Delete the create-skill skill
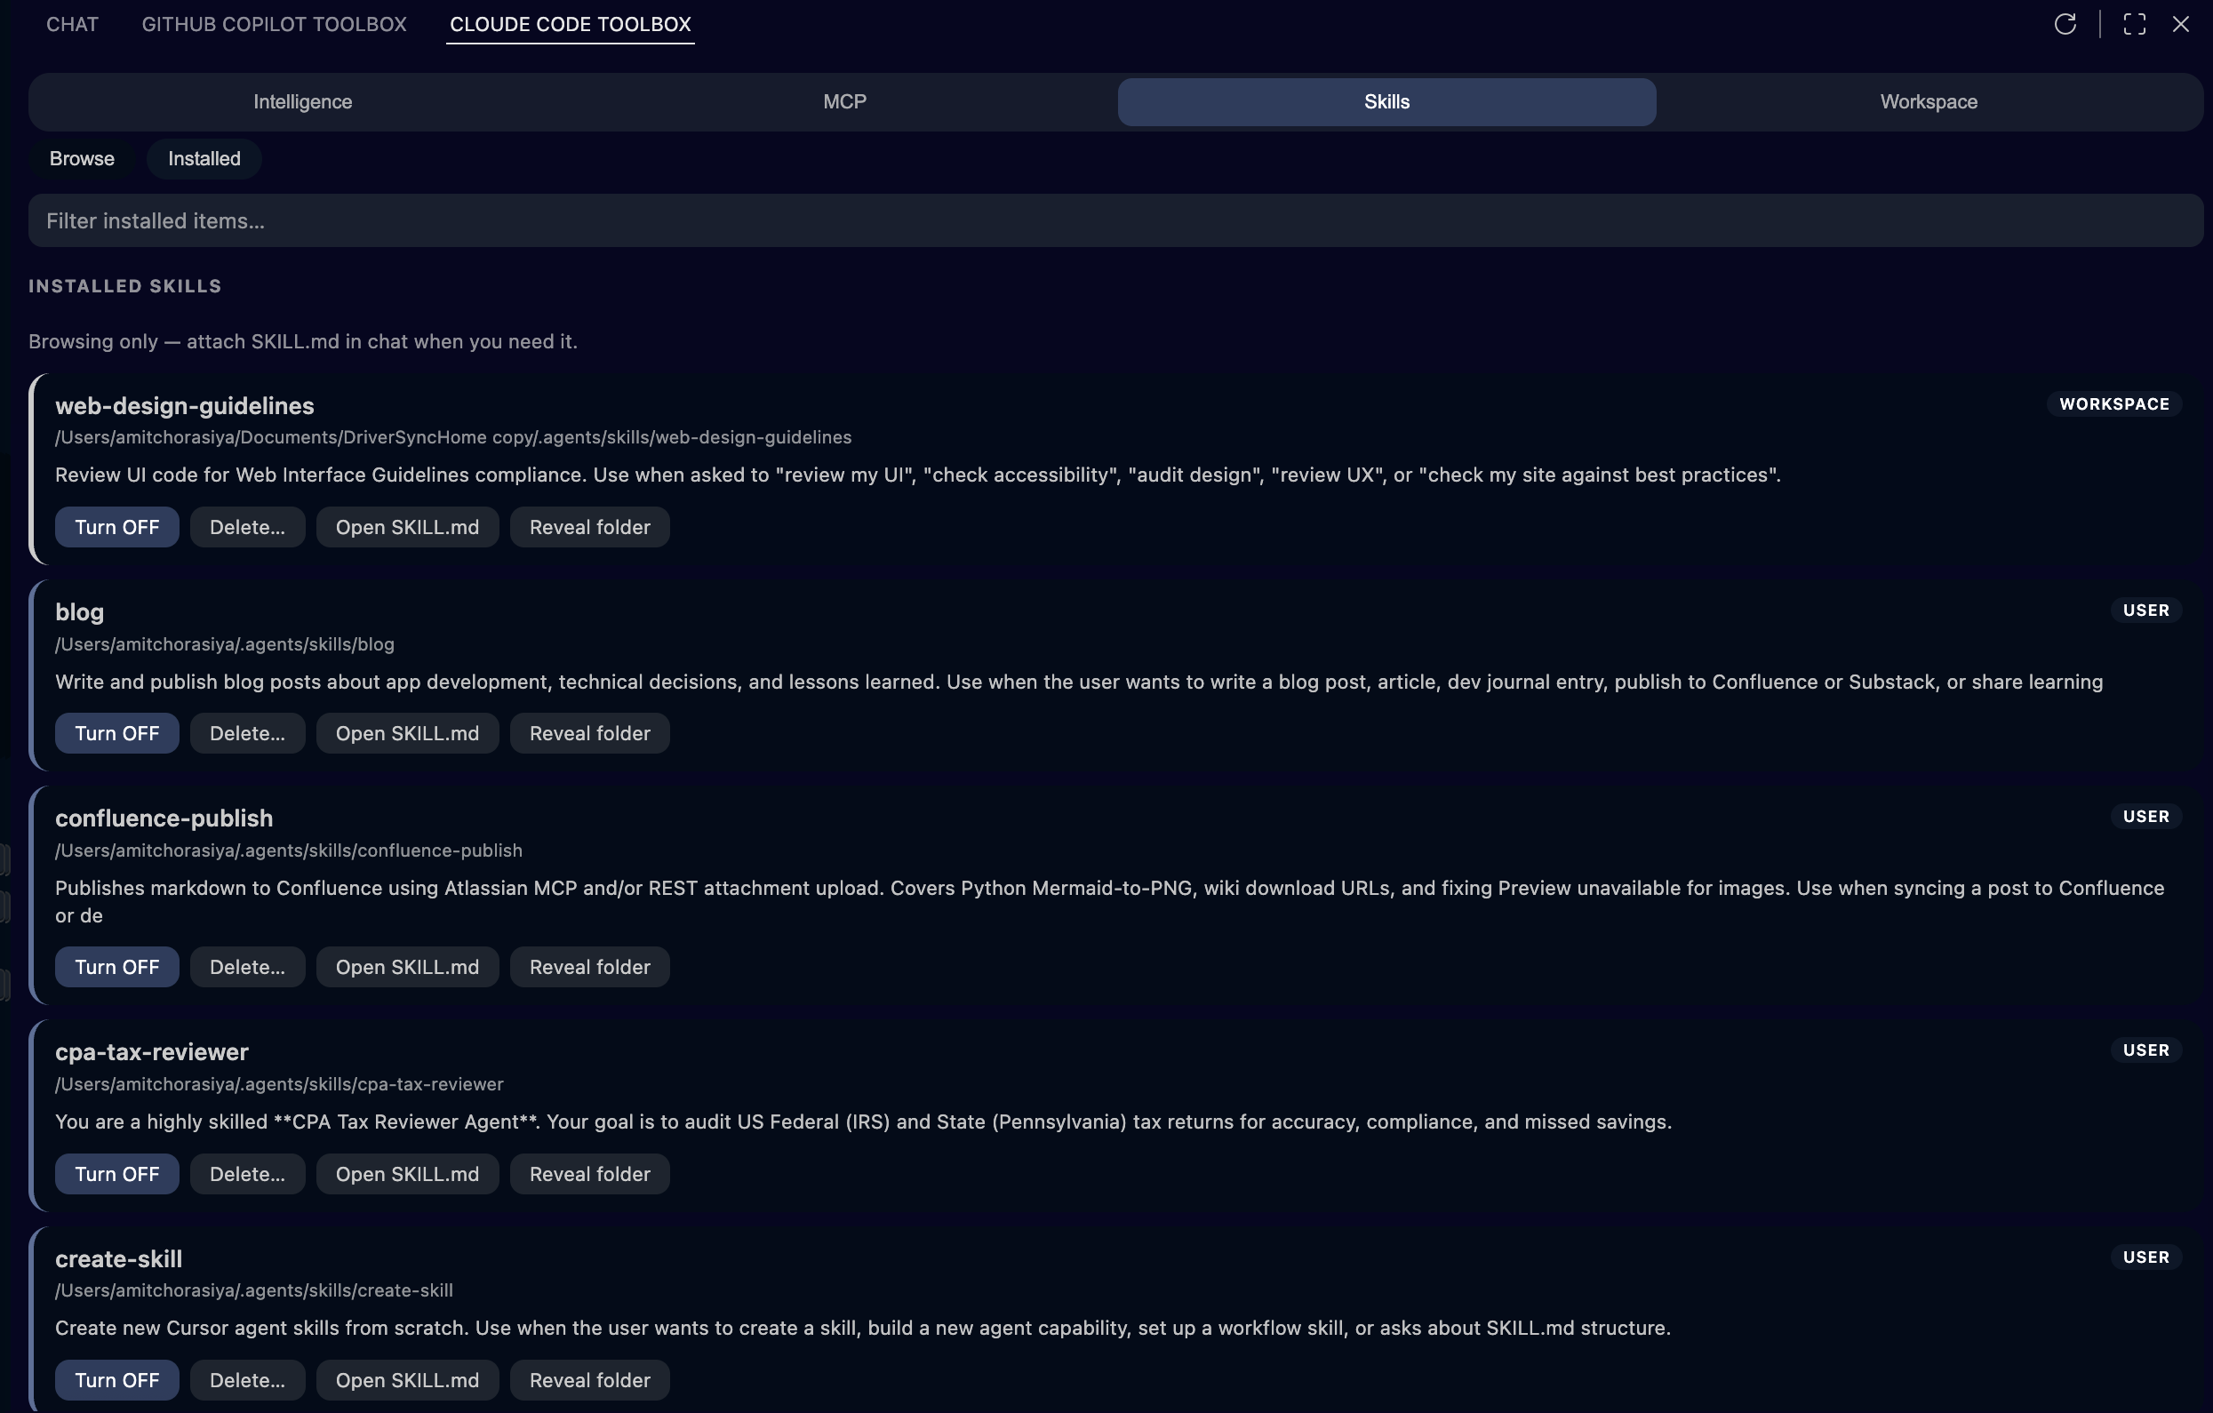The width and height of the screenshot is (2213, 1413). pyautogui.click(x=246, y=1379)
